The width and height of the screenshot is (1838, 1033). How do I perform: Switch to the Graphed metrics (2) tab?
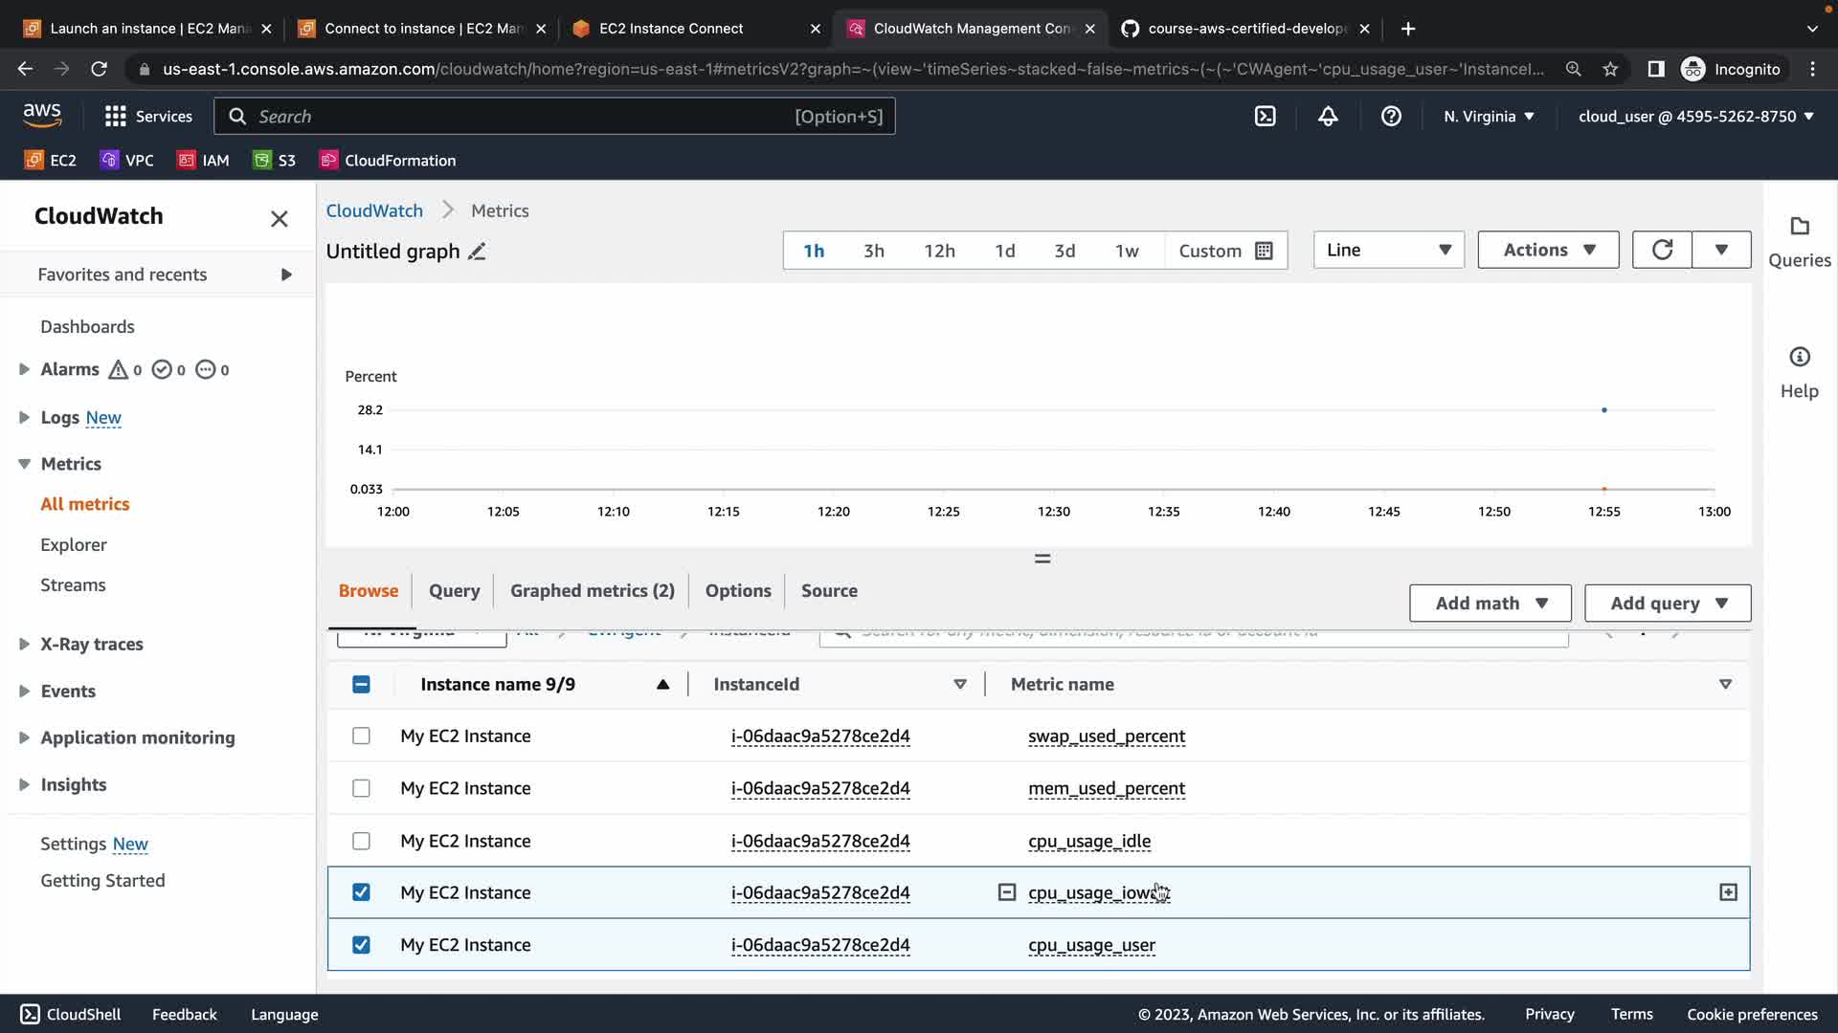(x=592, y=591)
